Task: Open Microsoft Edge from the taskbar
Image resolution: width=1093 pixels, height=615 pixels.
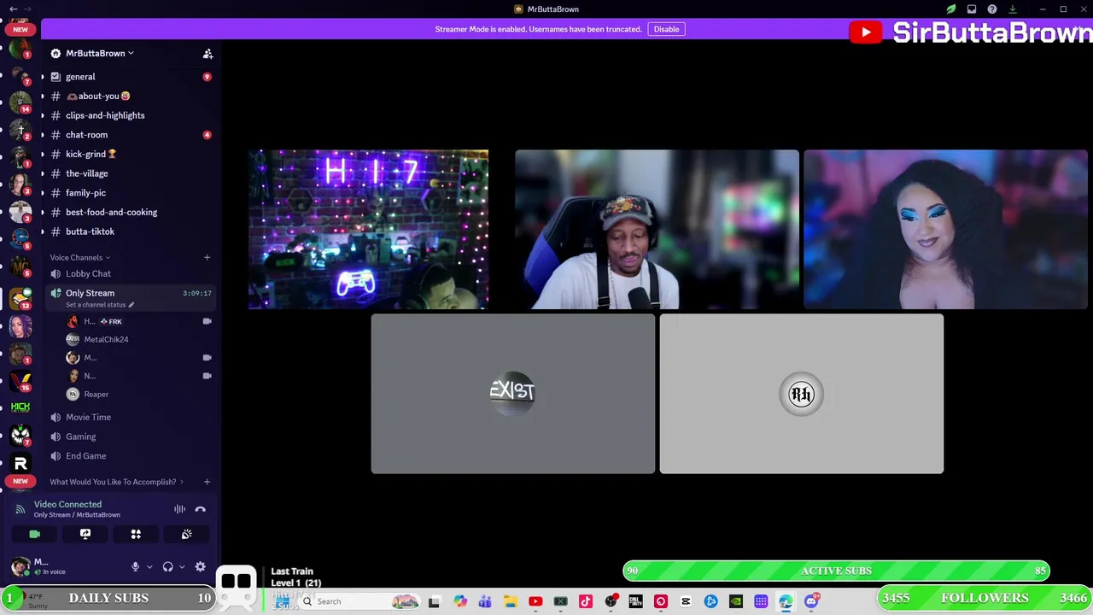Action: [786, 601]
